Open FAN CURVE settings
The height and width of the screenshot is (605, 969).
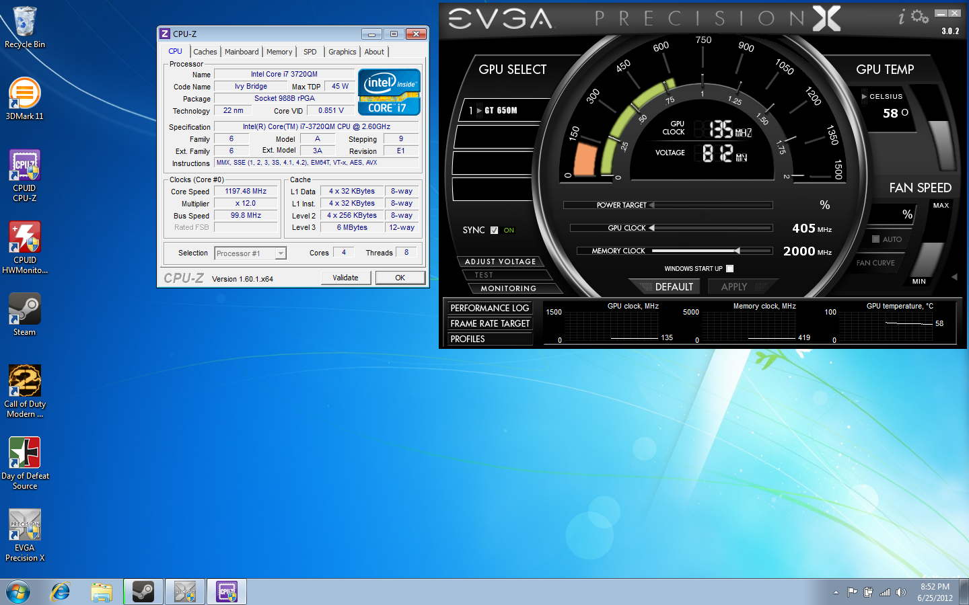pyautogui.click(x=875, y=263)
